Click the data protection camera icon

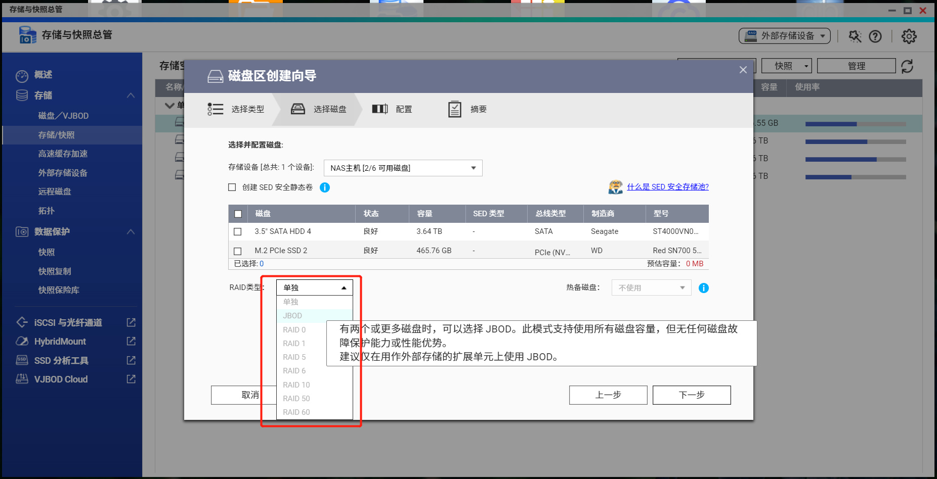point(22,232)
